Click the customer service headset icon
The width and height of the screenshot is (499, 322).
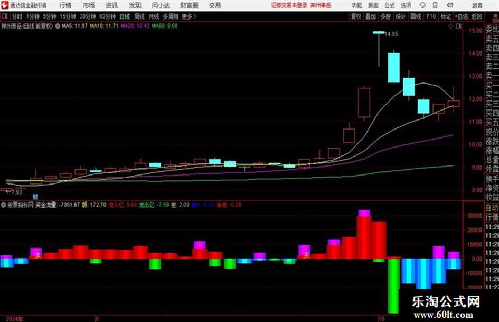[422, 5]
